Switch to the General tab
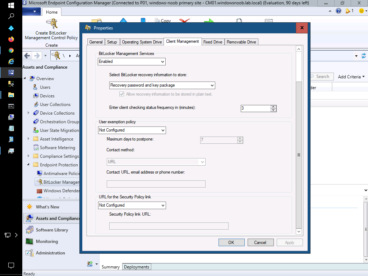 pos(96,42)
